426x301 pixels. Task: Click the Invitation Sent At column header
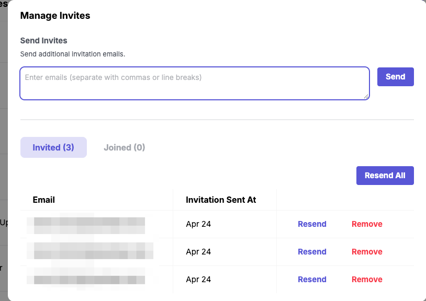(x=221, y=200)
